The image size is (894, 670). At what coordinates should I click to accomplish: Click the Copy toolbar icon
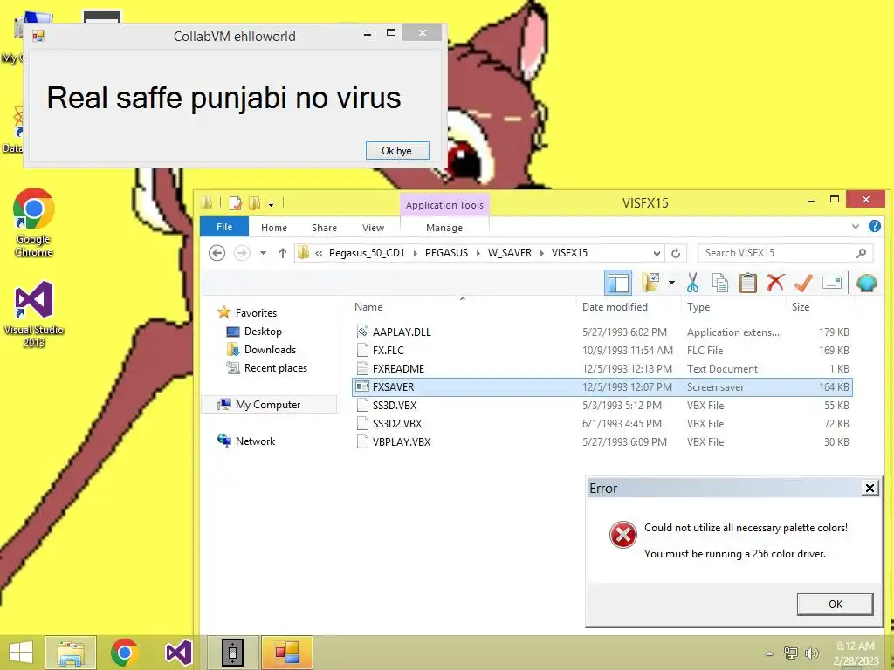pyautogui.click(x=720, y=283)
